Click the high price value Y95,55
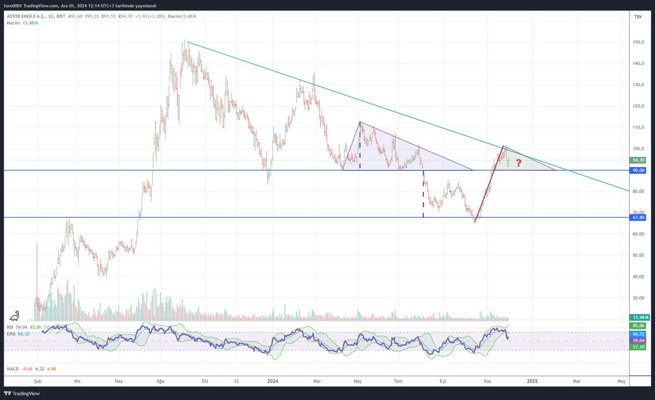Image resolution: width=655 pixels, height=400 pixels. 92,16
